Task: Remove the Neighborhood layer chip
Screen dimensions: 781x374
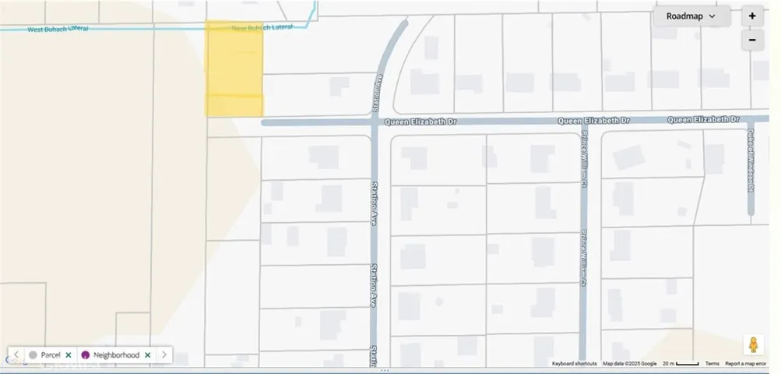Action: [147, 355]
